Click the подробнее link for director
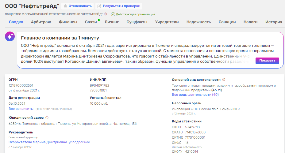 [81, 142]
